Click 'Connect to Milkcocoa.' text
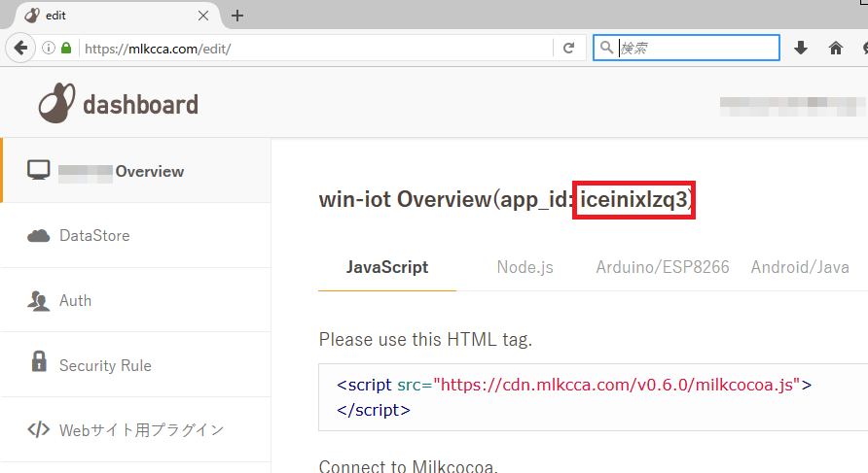 point(409,466)
